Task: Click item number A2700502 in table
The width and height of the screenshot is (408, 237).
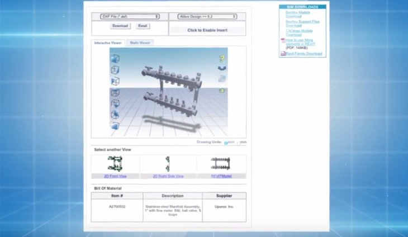Action: coord(117,207)
